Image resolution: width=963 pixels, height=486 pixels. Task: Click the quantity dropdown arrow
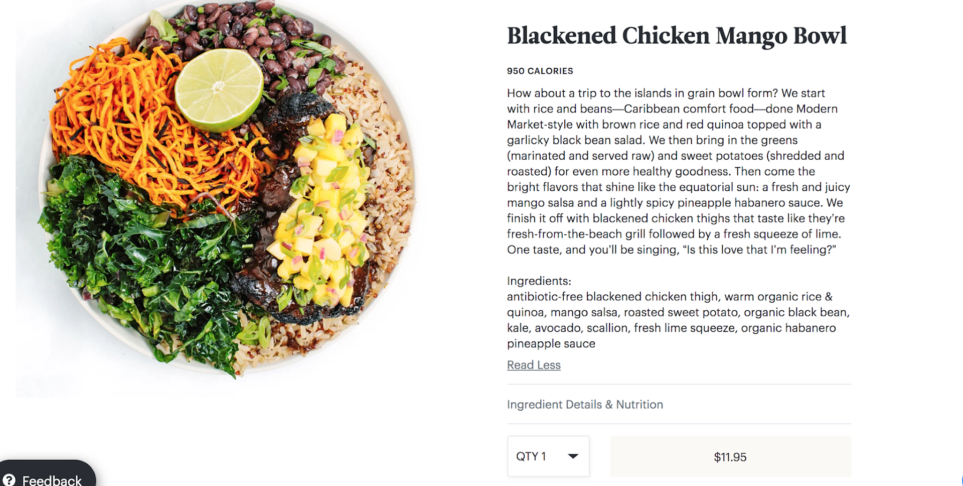573,456
